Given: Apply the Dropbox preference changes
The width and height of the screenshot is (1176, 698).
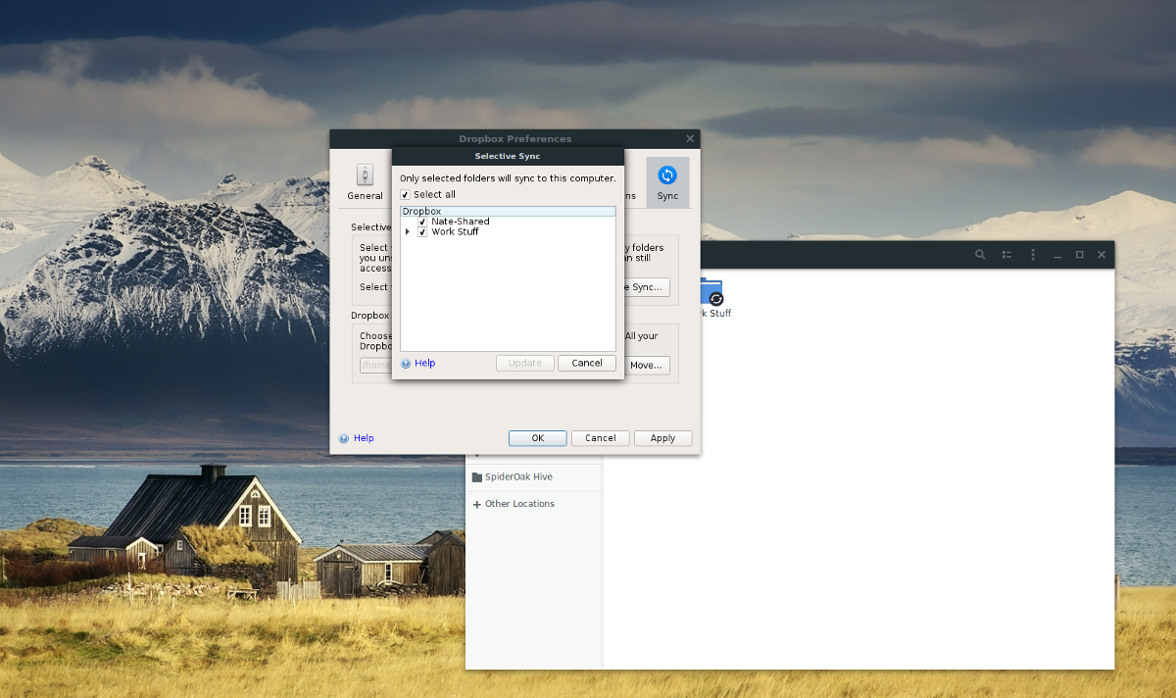Looking at the screenshot, I should pos(662,438).
